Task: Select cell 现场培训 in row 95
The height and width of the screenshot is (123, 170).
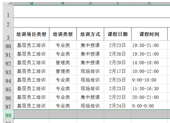Action: point(90,88)
